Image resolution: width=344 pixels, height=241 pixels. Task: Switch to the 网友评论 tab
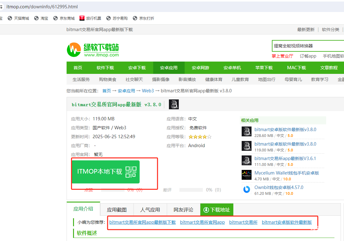click(183, 210)
